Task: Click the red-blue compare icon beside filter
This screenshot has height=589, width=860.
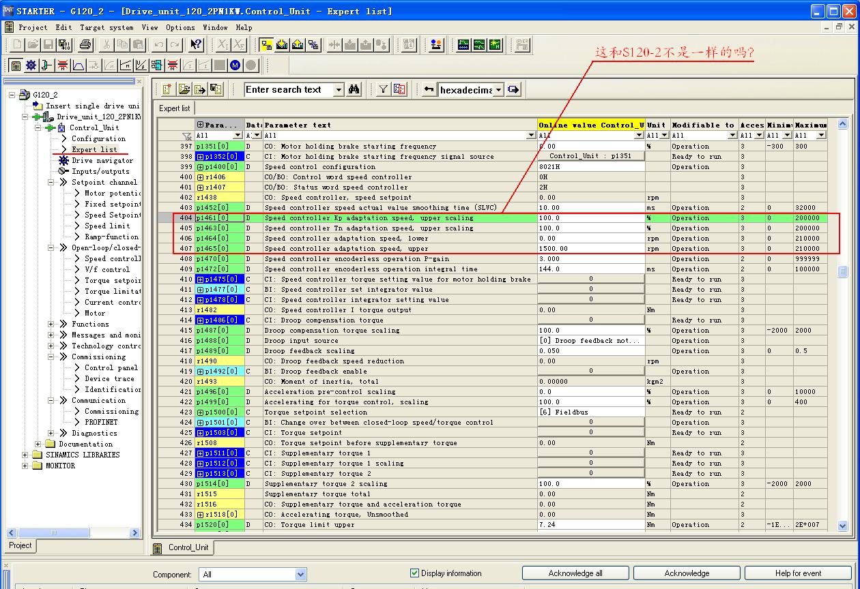Action: tap(400, 89)
